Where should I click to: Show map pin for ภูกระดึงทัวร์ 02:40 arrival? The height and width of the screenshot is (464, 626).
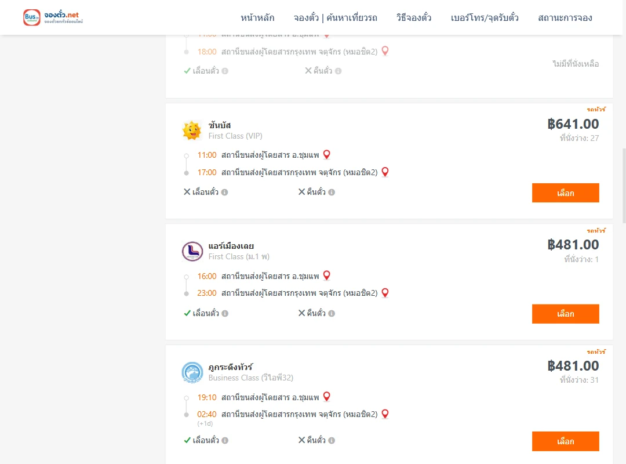tap(385, 414)
